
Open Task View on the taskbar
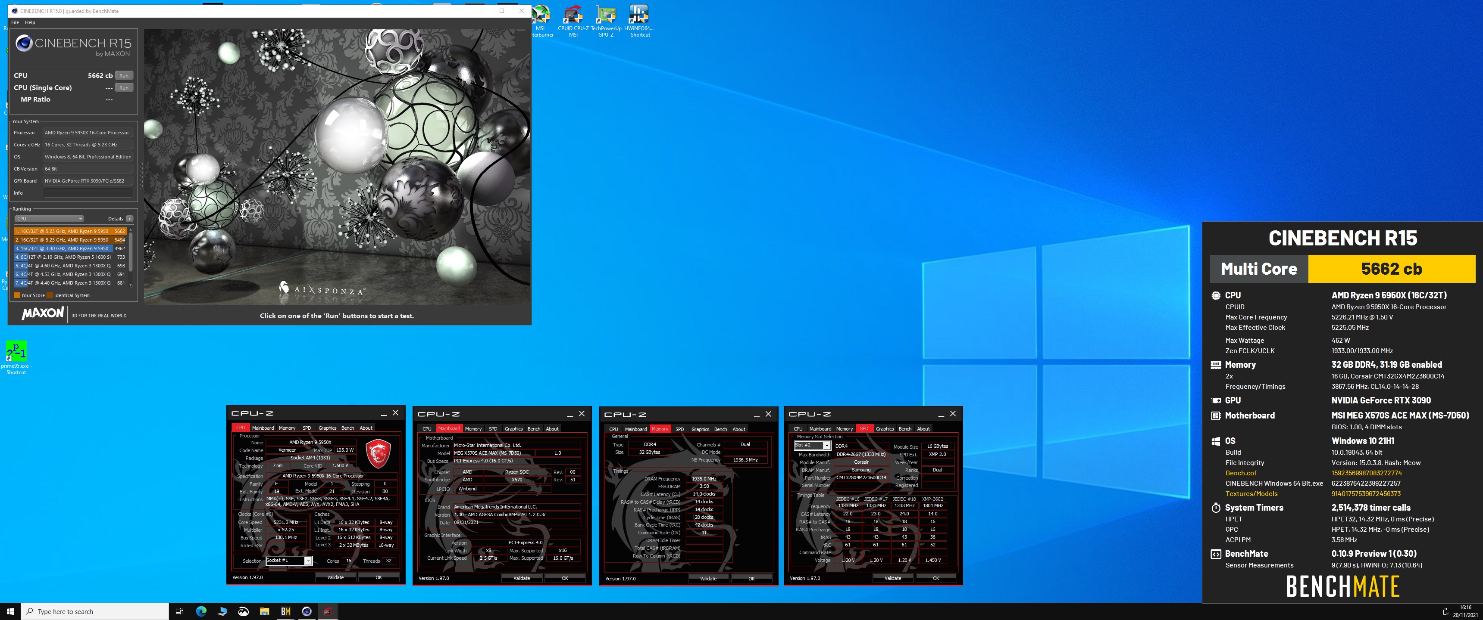pos(179,611)
